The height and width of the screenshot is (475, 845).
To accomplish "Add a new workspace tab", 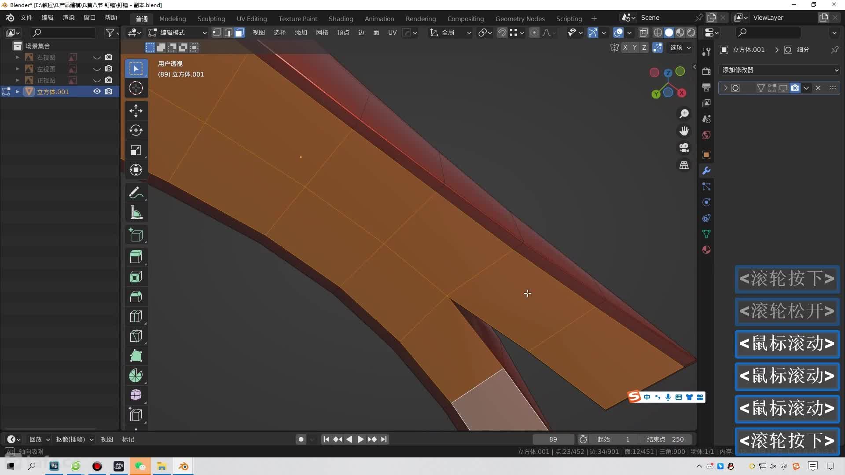I will [x=594, y=18].
